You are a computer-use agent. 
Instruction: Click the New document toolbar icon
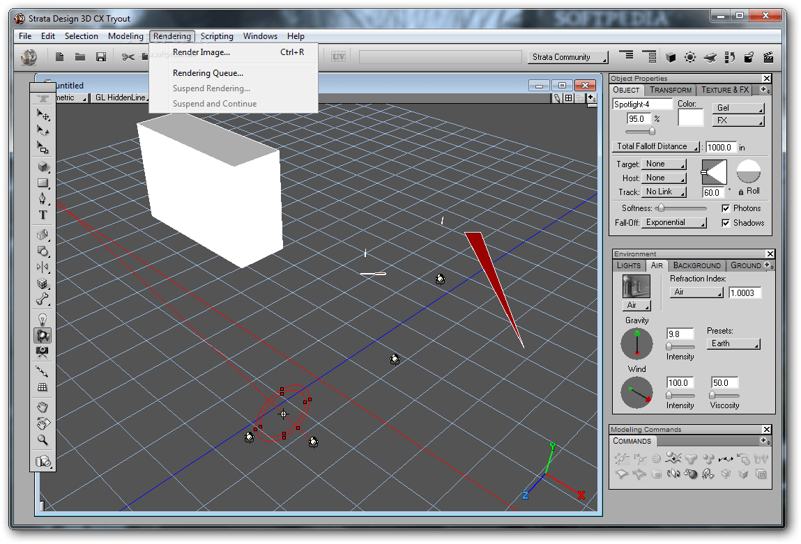pos(60,56)
